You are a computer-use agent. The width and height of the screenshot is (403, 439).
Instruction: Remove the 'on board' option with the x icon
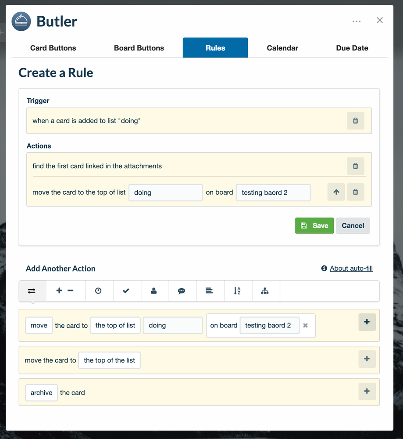click(306, 325)
